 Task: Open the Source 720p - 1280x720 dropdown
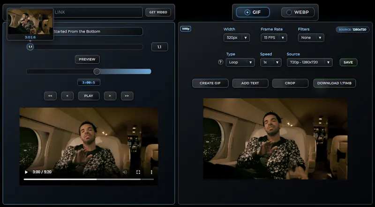[310, 62]
